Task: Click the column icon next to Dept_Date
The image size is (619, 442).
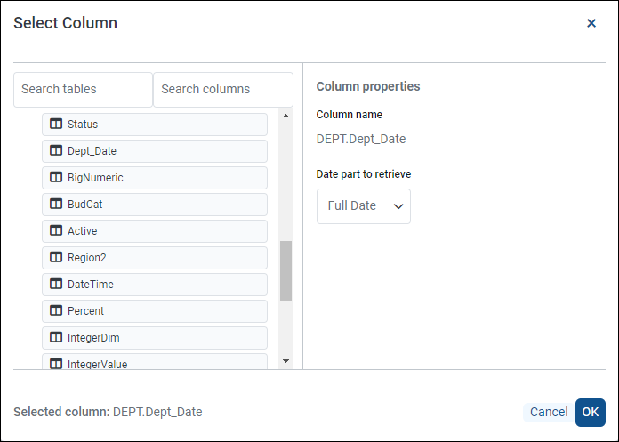Action: pos(56,150)
